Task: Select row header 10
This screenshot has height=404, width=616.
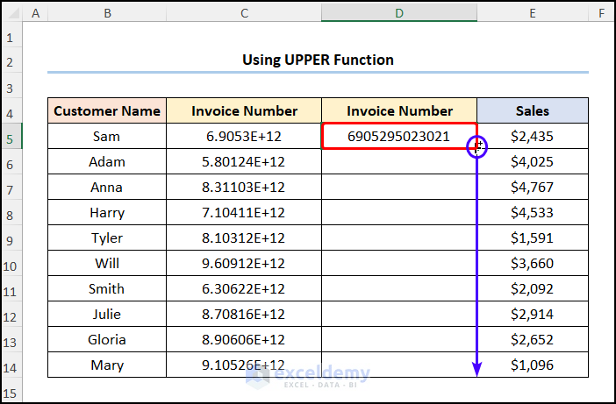Action: coord(11,265)
